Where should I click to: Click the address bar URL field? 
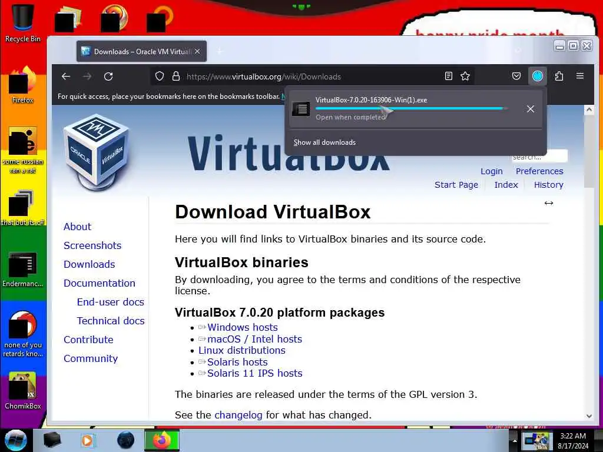tap(312, 76)
